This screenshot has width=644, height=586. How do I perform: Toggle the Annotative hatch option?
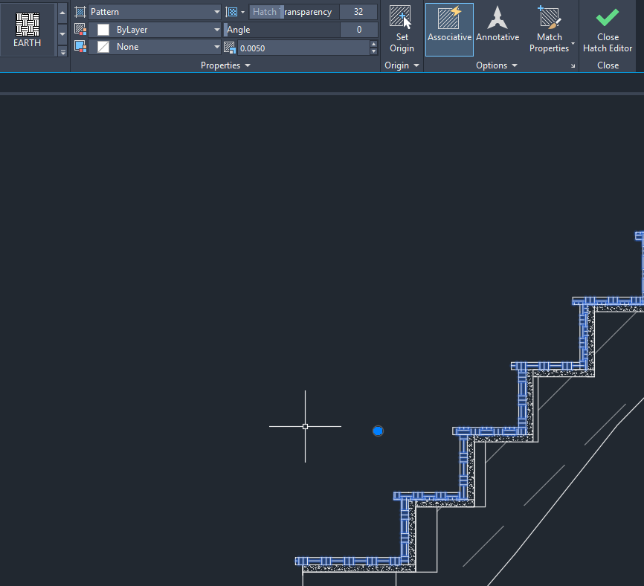[498, 29]
